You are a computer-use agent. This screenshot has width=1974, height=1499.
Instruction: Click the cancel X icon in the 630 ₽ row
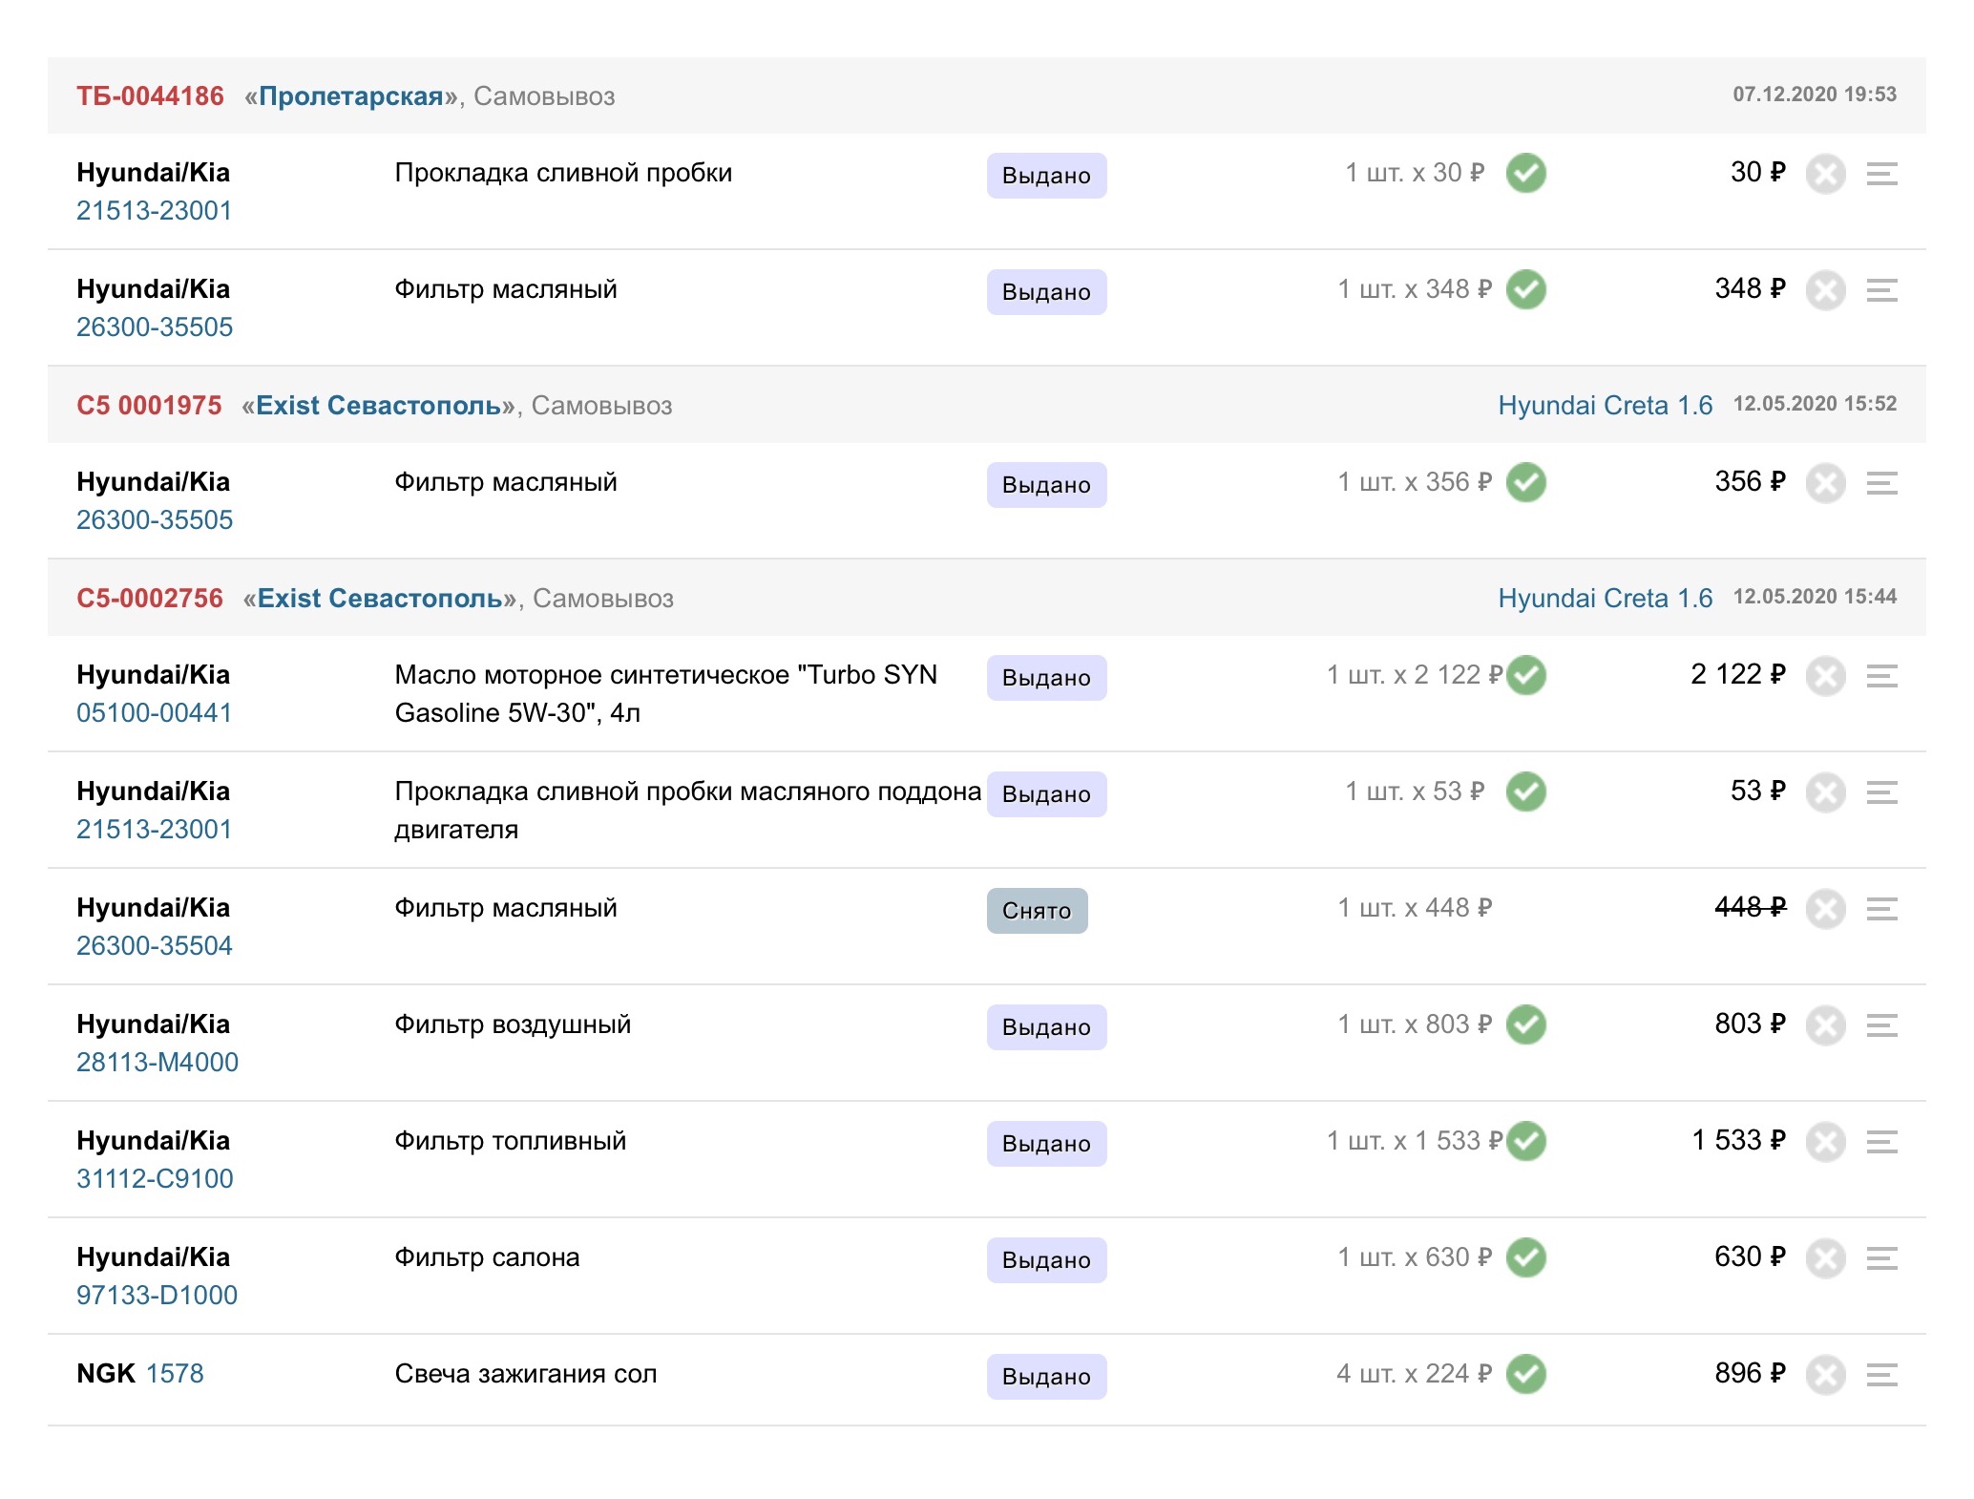pos(1825,1258)
